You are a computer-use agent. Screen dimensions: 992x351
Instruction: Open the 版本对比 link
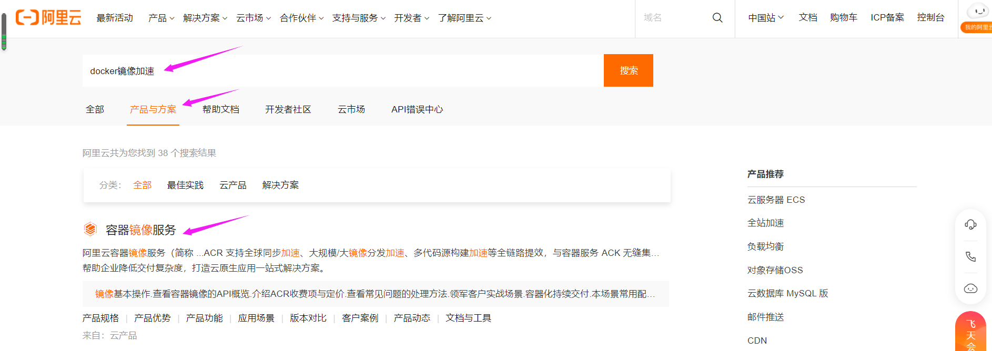(308, 318)
